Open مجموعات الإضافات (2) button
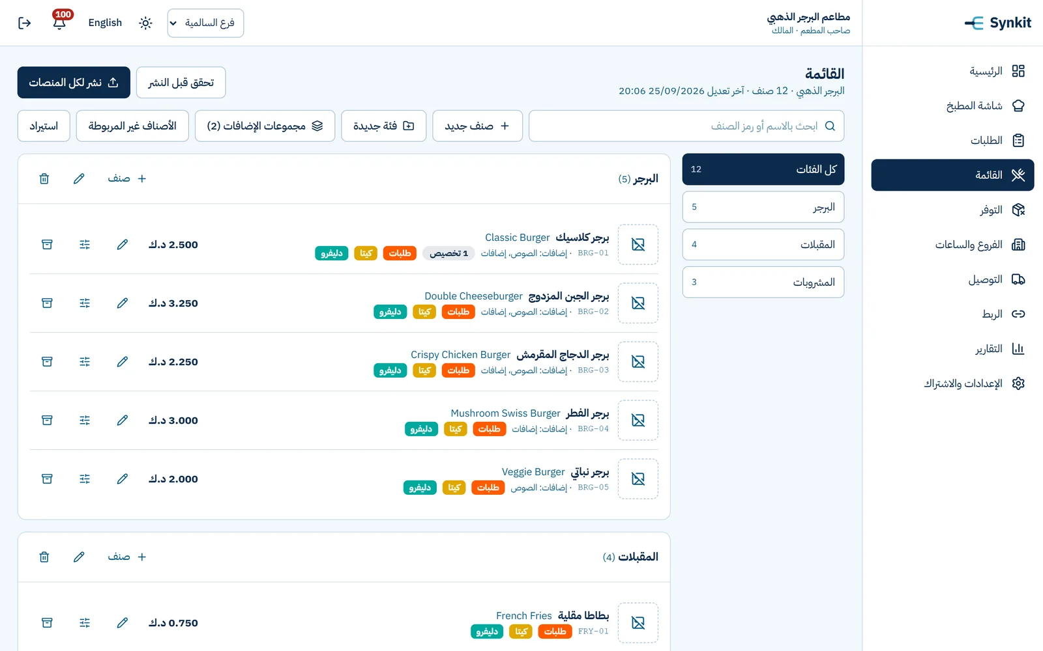1043x651 pixels. pos(265,126)
